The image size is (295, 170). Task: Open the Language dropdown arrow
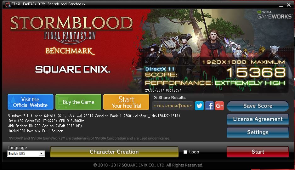42,154
